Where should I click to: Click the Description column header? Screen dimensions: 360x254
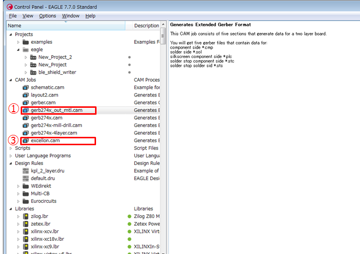(146, 26)
